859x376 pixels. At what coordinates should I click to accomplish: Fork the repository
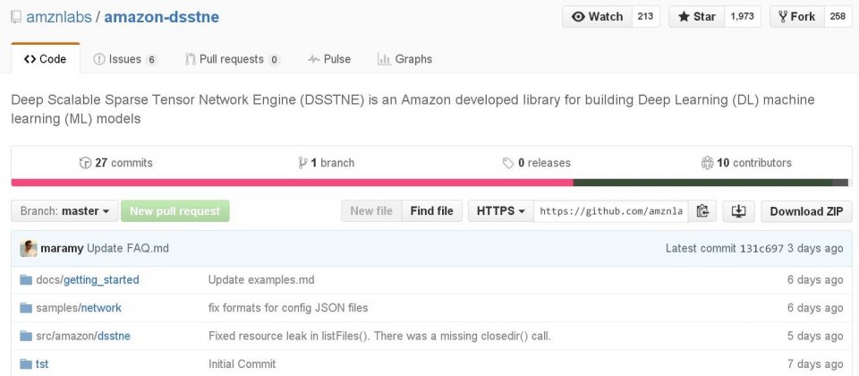tap(796, 16)
